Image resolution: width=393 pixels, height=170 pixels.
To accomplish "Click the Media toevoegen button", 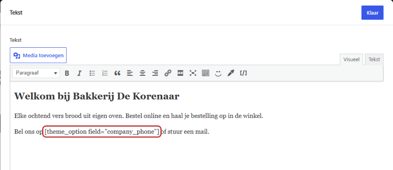I will point(38,55).
